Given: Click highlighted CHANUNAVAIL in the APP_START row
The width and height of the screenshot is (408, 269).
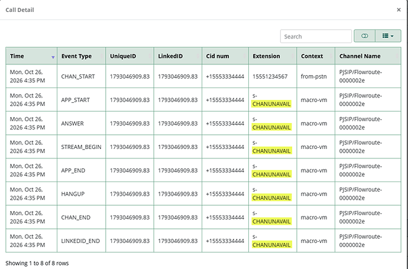Looking at the screenshot, I should [x=271, y=104].
